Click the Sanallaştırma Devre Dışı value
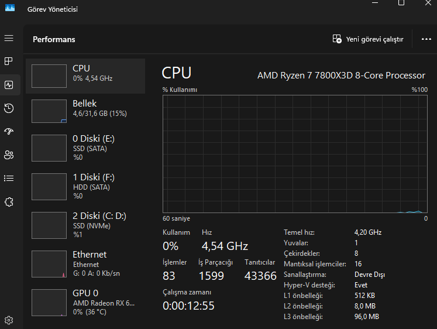Screen dimensions: 437x329 pyautogui.click(x=370, y=275)
